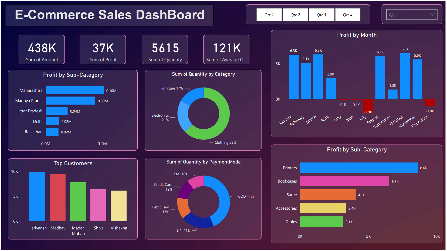The width and height of the screenshot is (447, 251).
Task: Toggle the Qtr 3 slicer button
Action: 321,15
